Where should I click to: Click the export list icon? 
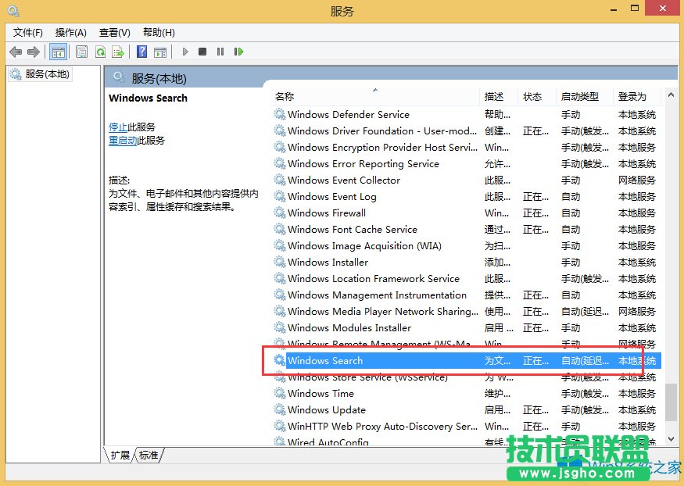118,52
